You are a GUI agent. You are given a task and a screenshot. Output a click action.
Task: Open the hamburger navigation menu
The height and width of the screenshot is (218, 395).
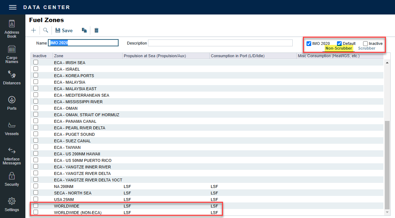coord(13,7)
